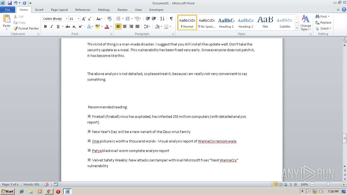Open the font name dropdown Calibri (Body)

click(67, 19)
